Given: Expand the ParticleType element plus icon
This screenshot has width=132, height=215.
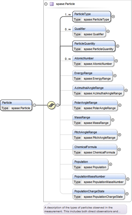Looking at the screenshot, I should click(113, 16).
